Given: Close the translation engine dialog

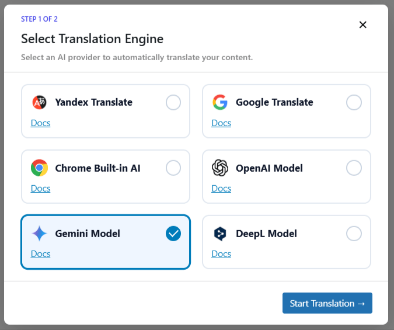Looking at the screenshot, I should 362,25.
